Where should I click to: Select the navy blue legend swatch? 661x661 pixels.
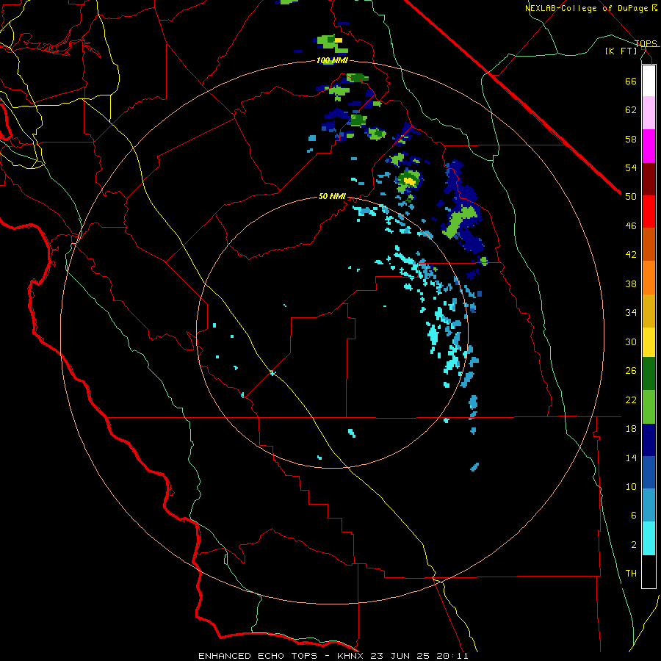(x=649, y=440)
